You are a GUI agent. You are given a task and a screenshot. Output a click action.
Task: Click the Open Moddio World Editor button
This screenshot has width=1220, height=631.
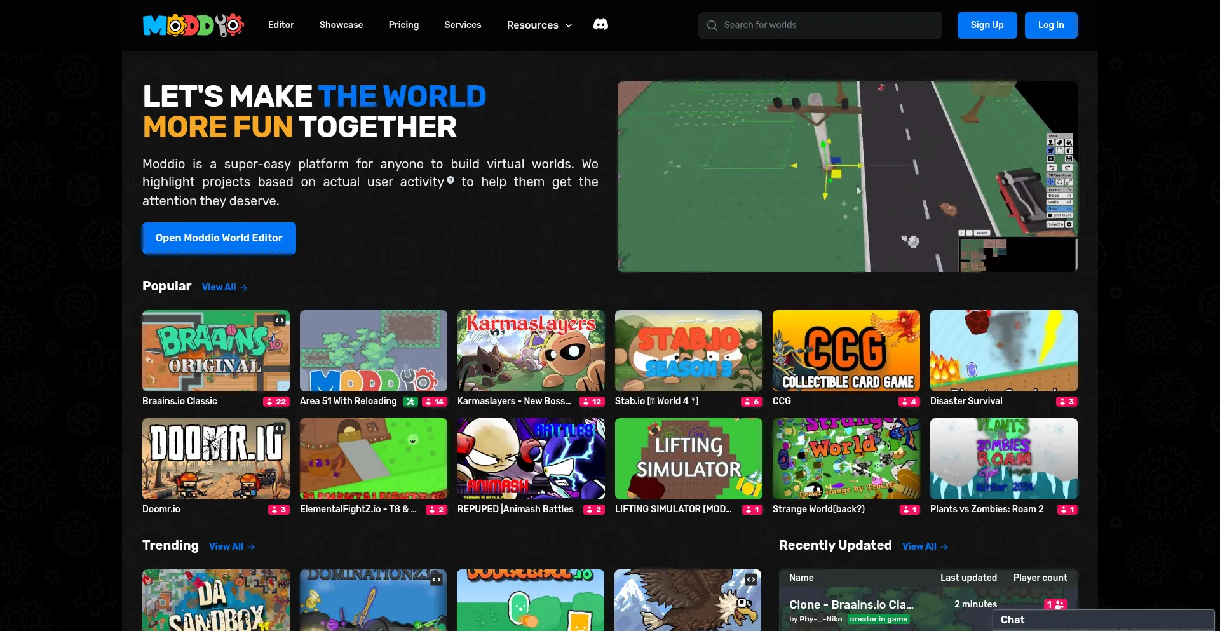click(x=219, y=238)
